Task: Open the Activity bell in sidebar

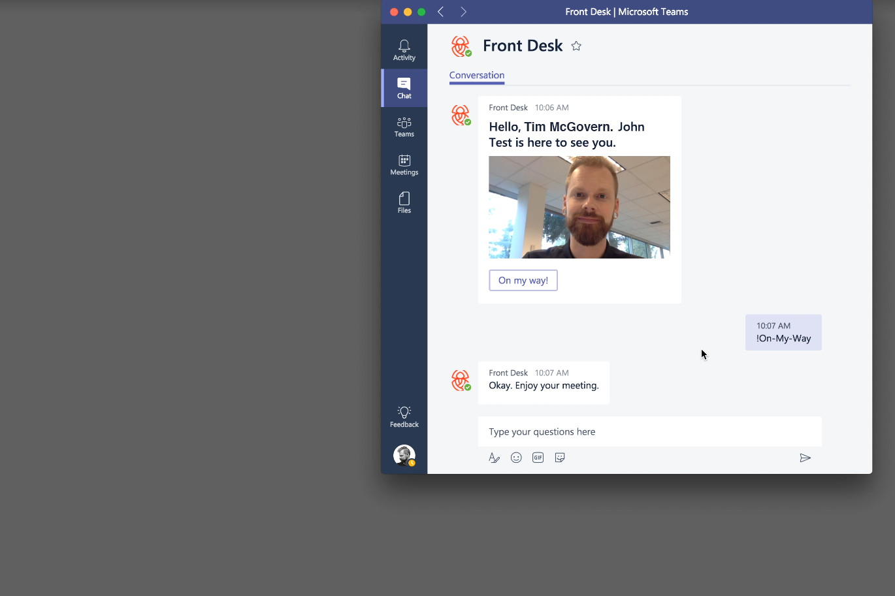Action: pyautogui.click(x=404, y=50)
